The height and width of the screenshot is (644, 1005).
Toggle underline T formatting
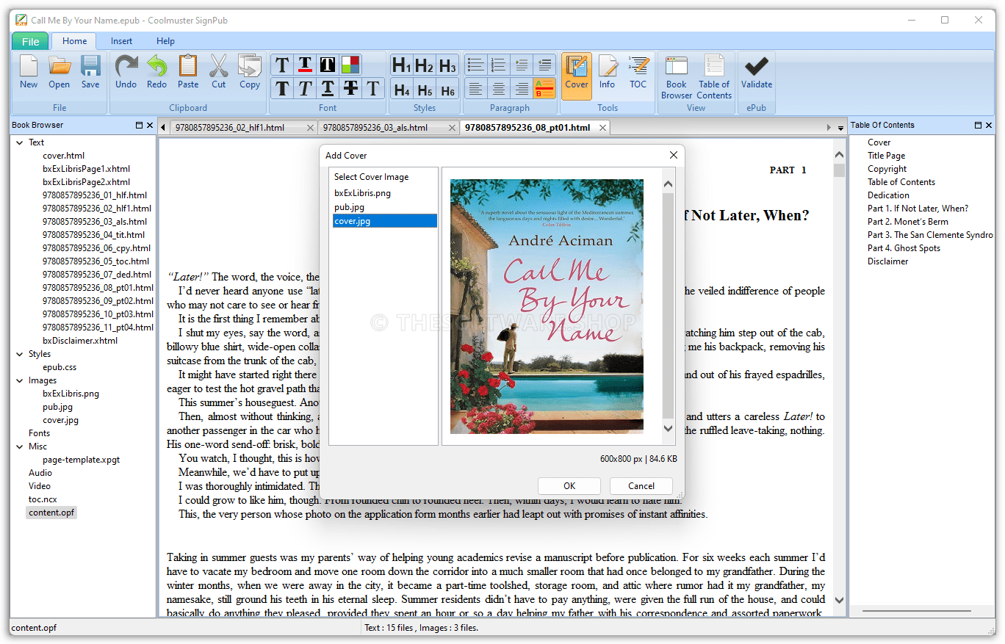pyautogui.click(x=328, y=89)
